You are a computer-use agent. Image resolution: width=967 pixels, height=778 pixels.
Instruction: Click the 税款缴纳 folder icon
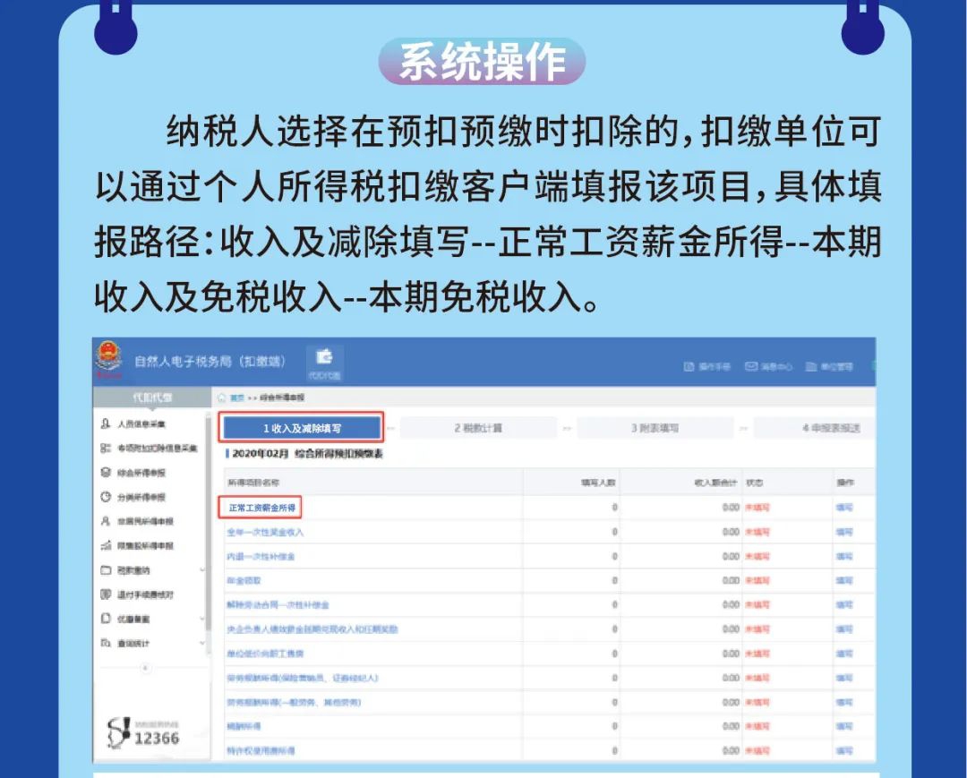(106, 570)
